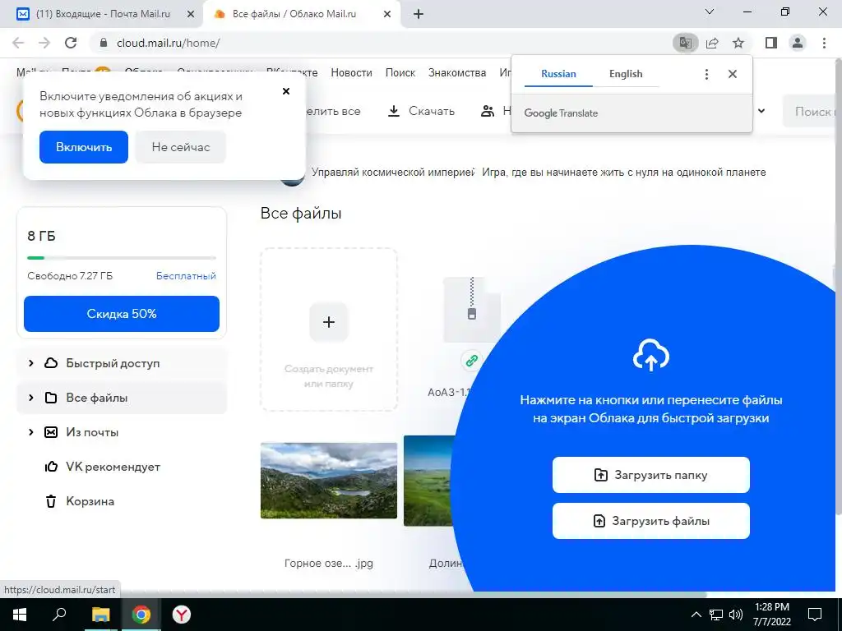842x631 pixels.
Task: Open the notification center icon
Action: coord(815,615)
